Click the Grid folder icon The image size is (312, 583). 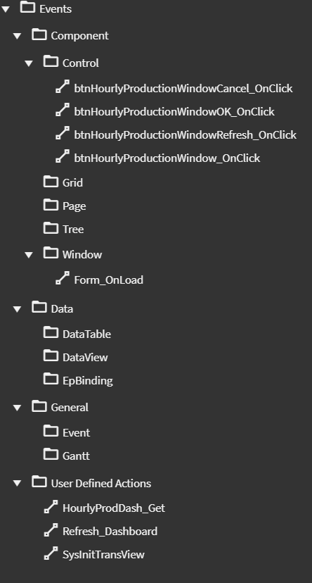click(x=51, y=182)
